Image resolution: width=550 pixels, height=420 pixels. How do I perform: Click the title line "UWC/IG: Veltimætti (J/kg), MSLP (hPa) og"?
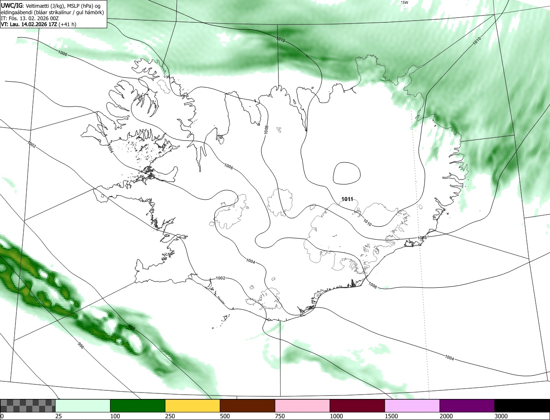tap(51, 5)
